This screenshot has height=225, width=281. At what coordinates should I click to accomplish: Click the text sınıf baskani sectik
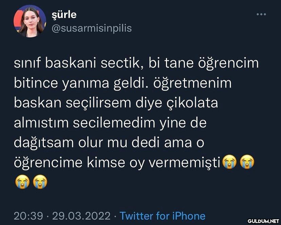click(76, 63)
